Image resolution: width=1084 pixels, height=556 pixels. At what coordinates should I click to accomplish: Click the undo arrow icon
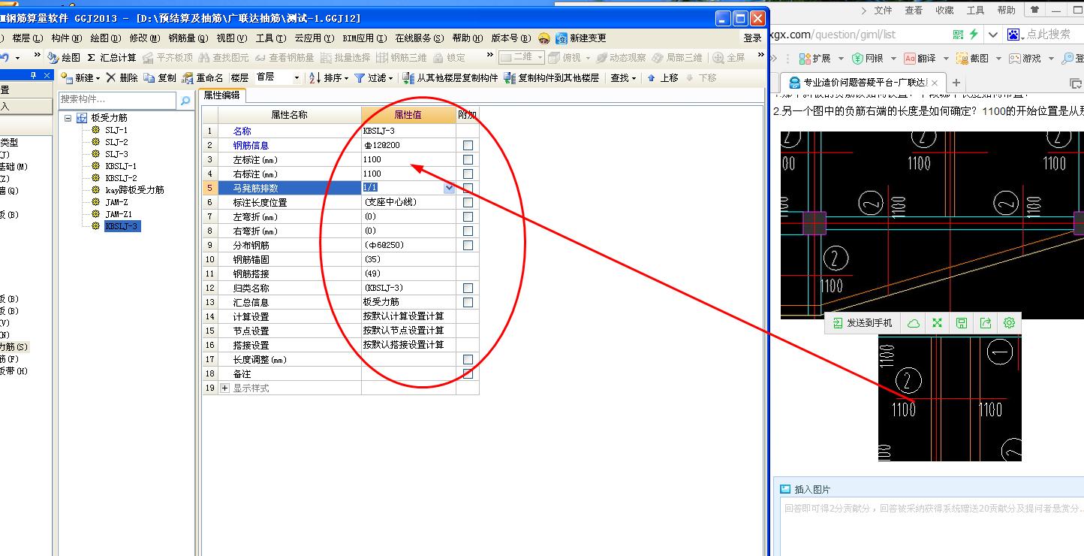click(5, 57)
